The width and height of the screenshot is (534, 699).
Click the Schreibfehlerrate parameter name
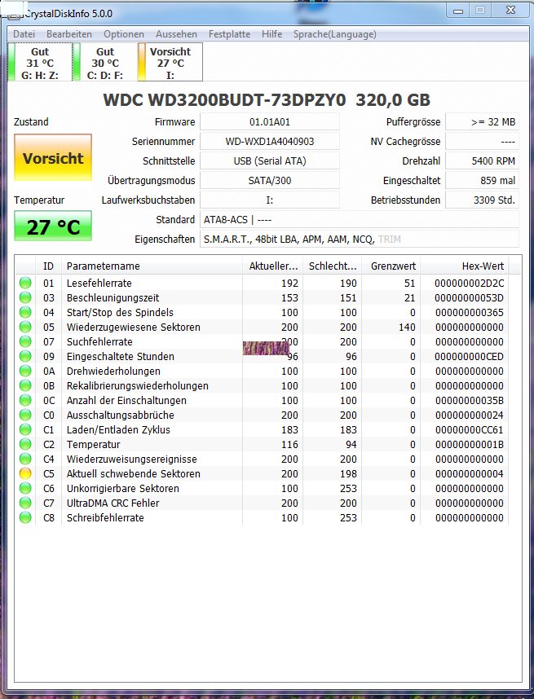point(105,517)
